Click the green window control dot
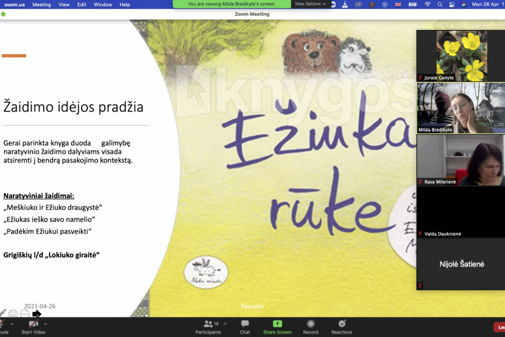Screen dimensions: 505x337 pyautogui.click(x=3, y=14)
